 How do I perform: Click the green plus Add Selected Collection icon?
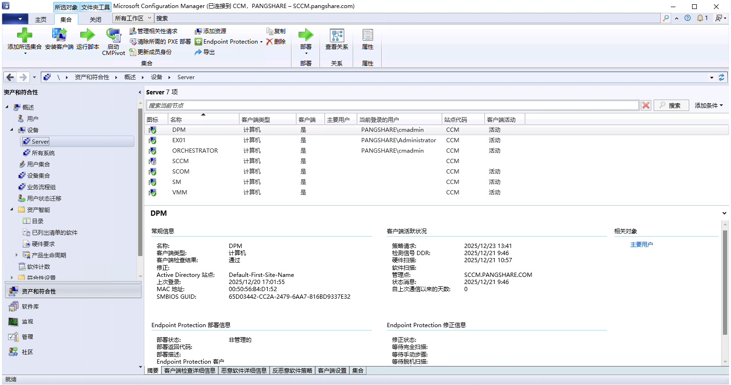[x=24, y=35]
